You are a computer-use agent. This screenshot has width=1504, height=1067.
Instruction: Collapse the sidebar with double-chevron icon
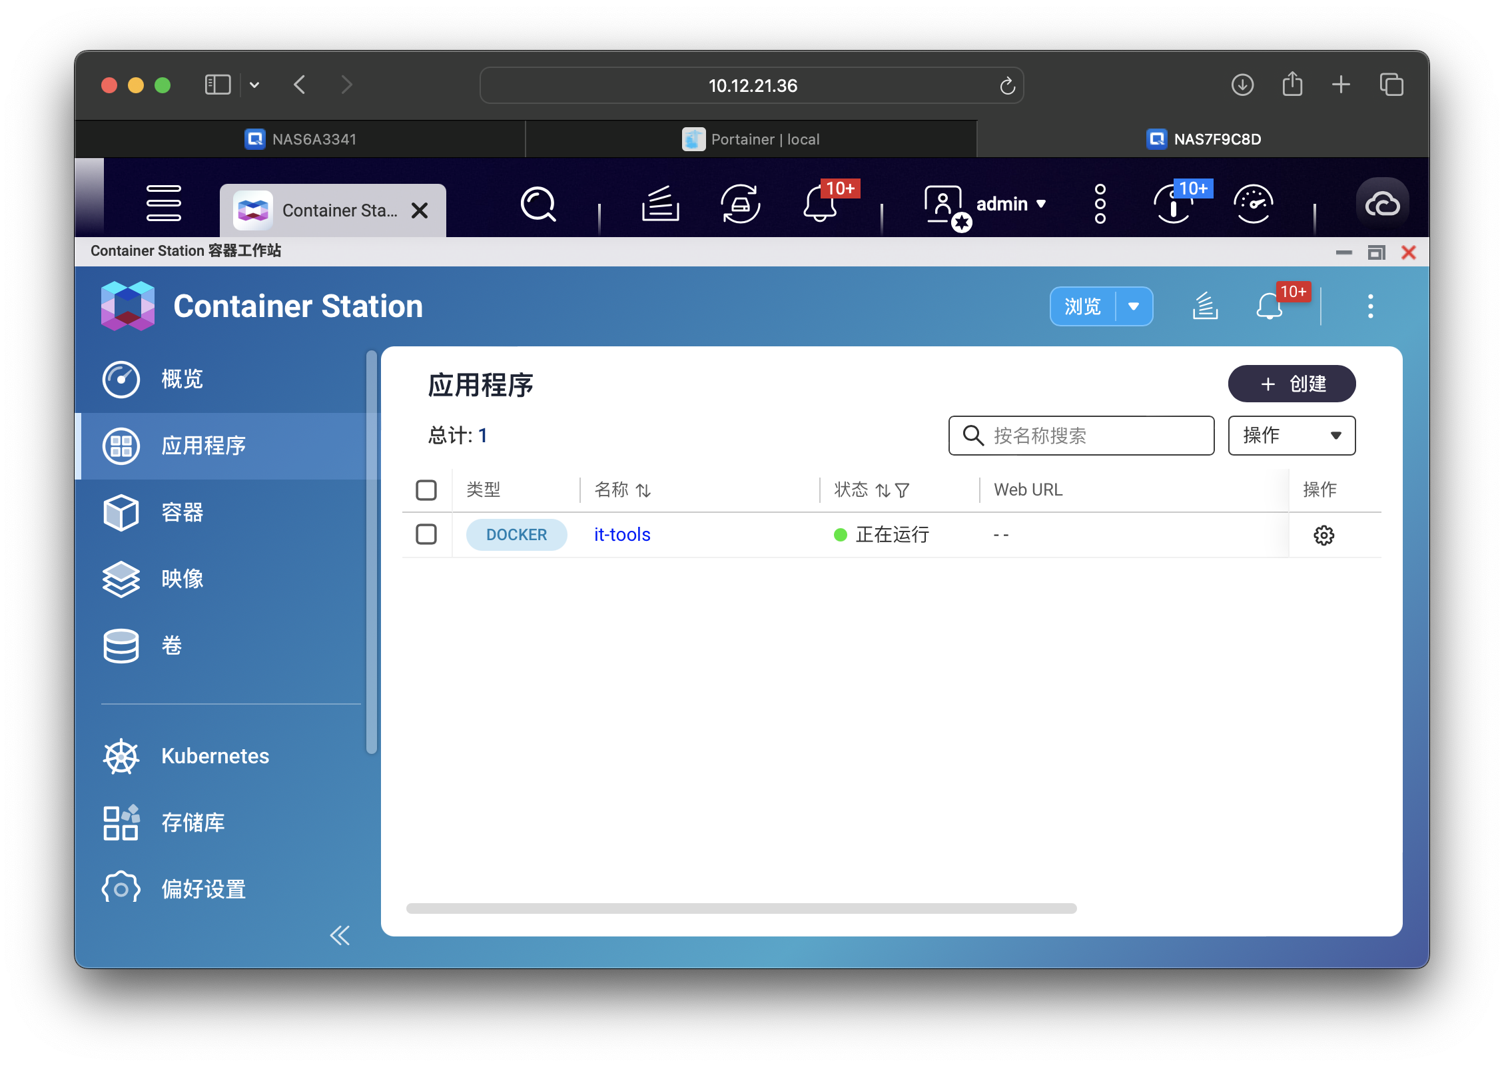pos(340,935)
